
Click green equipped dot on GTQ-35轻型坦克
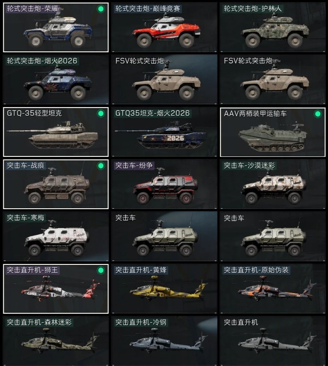(101, 114)
